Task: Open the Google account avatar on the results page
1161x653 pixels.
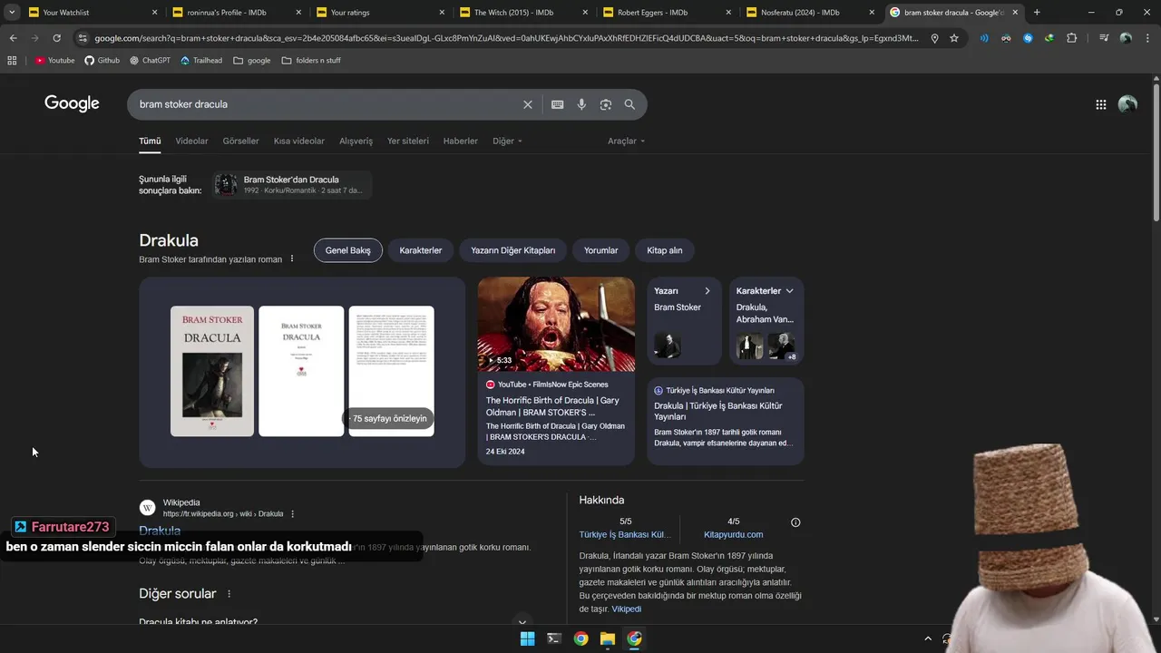Action: [x=1127, y=104]
